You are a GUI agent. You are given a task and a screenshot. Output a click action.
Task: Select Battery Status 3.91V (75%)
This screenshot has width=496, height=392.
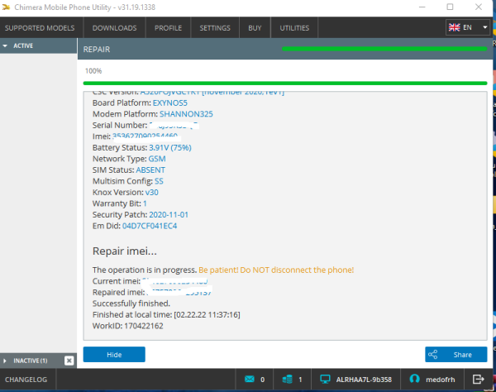pyautogui.click(x=170, y=148)
